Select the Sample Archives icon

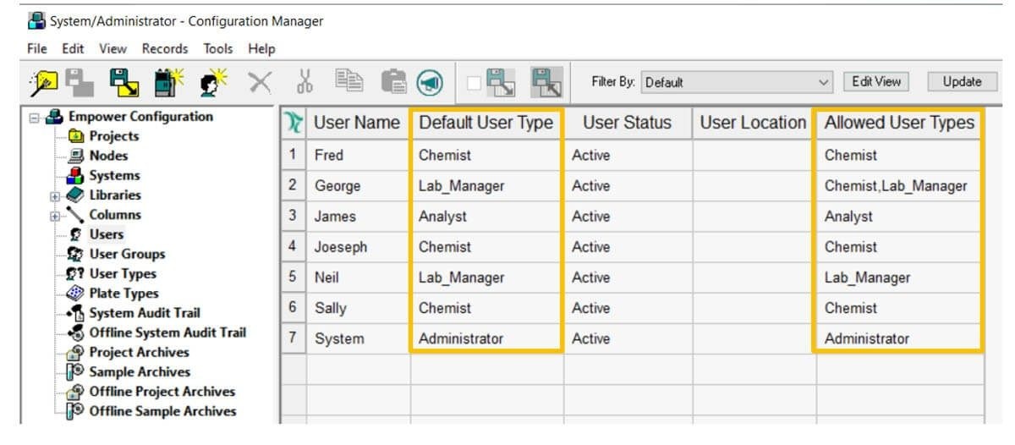(74, 371)
